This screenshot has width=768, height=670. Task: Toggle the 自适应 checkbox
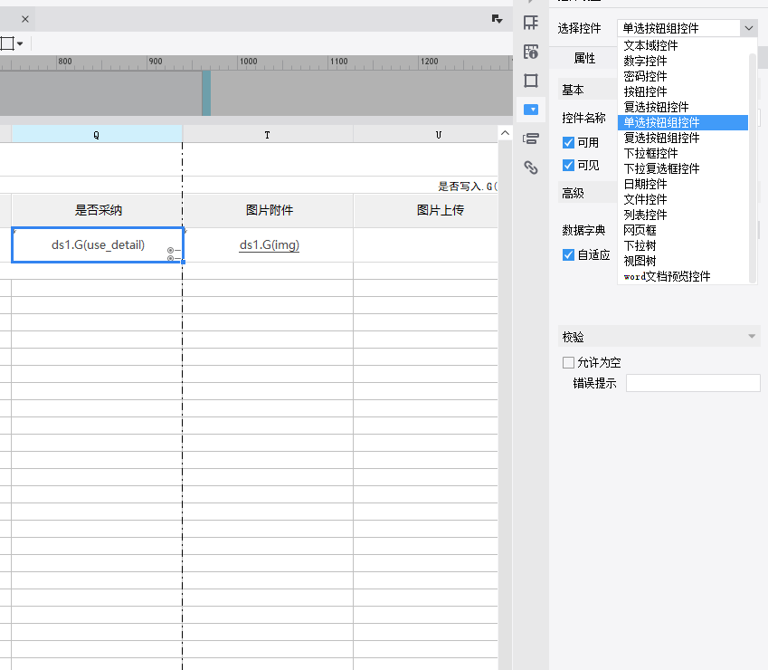coord(568,254)
